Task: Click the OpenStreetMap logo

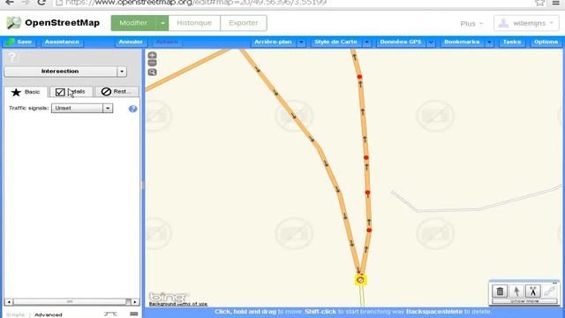Action: 53,23
